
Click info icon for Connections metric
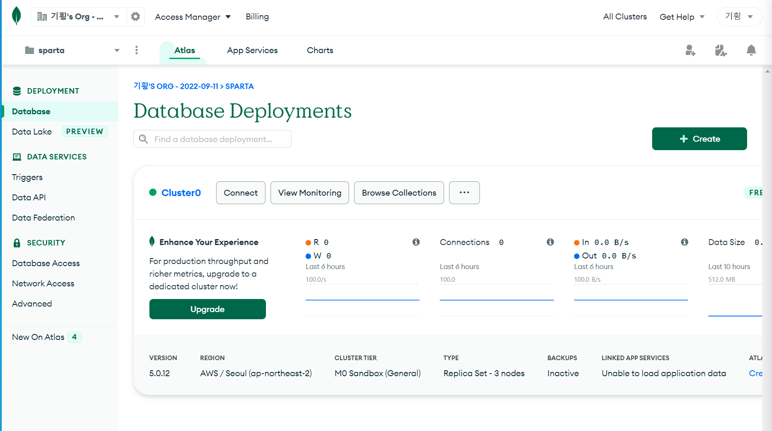[x=550, y=242]
